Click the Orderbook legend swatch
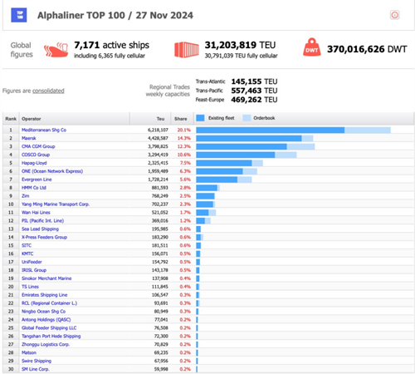The image size is (415, 374). 247,118
